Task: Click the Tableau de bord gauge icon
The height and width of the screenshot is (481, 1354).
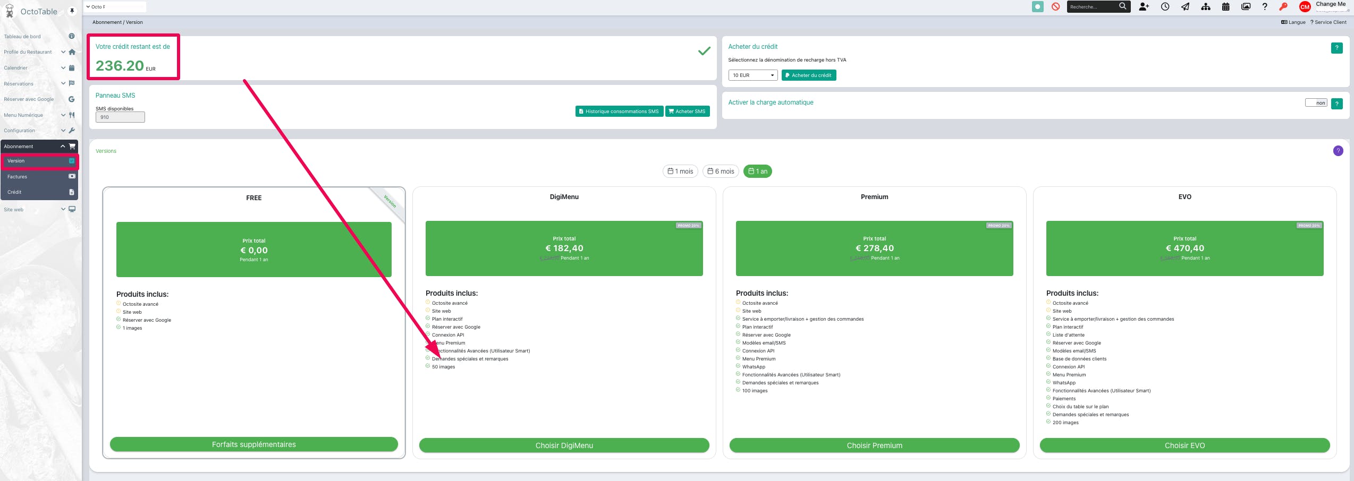Action: click(x=72, y=36)
